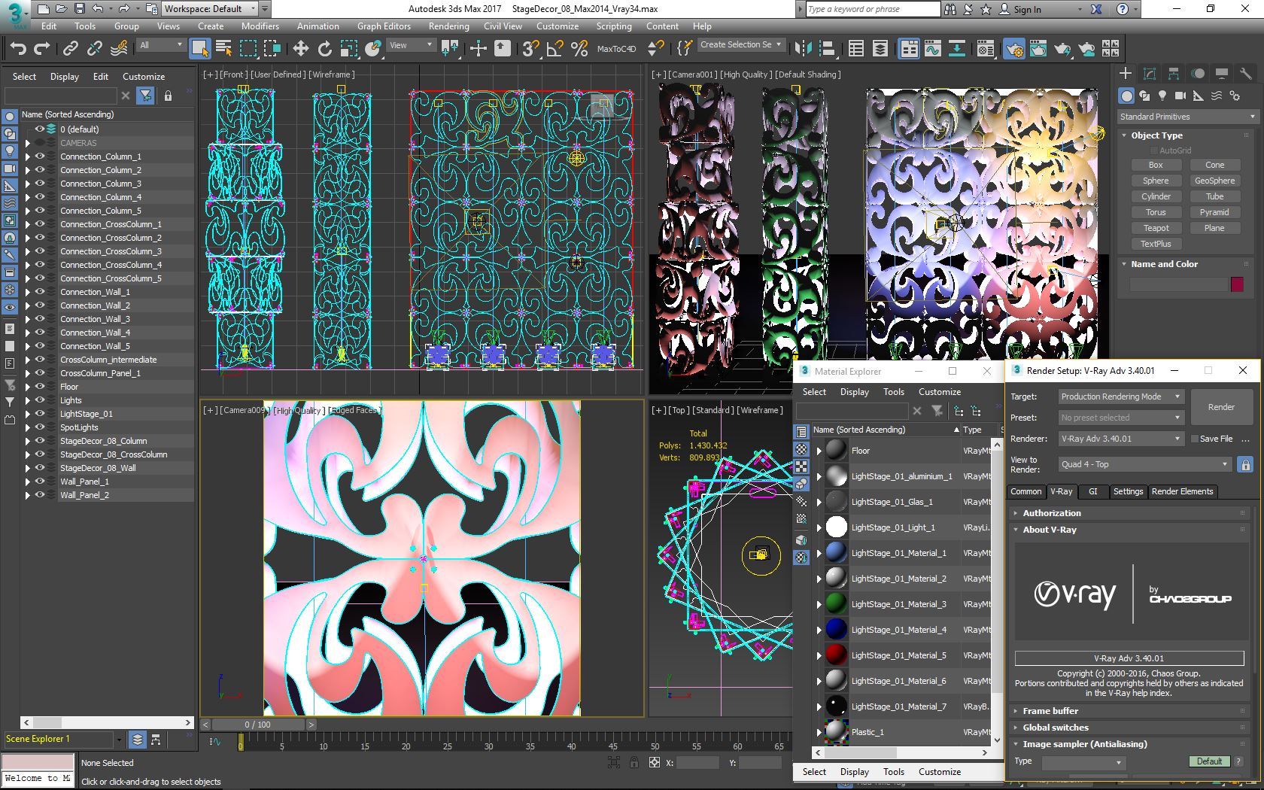The image size is (1264, 790).
Task: Open the Modifiers menu
Action: pos(260,26)
